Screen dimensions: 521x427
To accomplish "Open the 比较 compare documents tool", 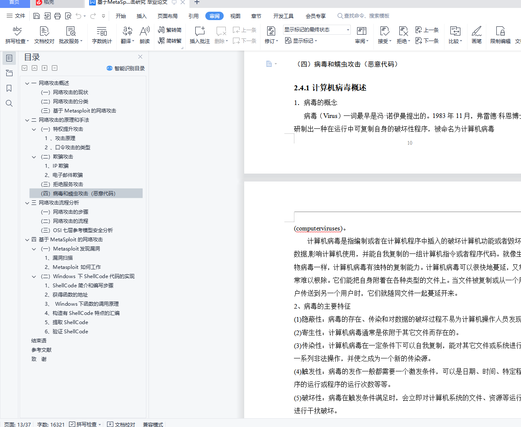I will (x=455, y=35).
